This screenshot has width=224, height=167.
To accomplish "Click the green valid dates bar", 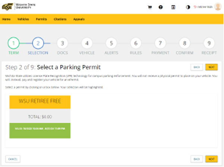I will [40, 130].
